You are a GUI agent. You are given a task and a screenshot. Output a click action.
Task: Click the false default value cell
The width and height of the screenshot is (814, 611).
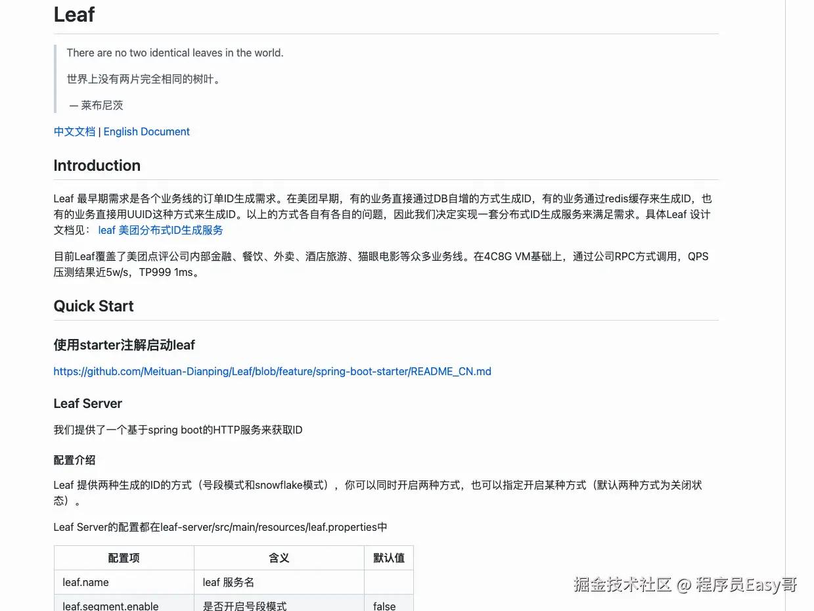pos(389,603)
